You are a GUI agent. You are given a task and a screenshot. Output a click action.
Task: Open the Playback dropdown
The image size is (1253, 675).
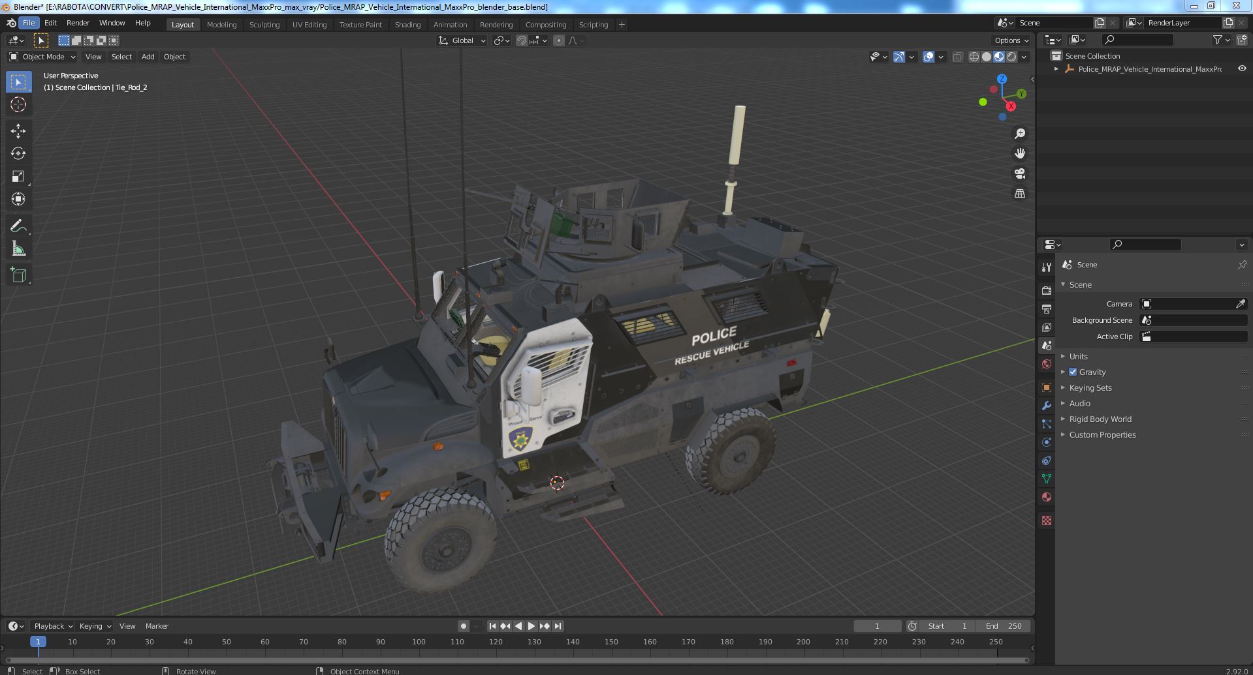pyautogui.click(x=53, y=626)
